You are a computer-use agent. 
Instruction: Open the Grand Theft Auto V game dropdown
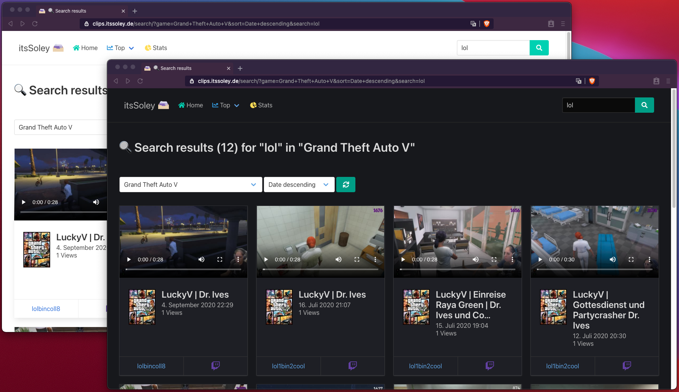click(191, 185)
